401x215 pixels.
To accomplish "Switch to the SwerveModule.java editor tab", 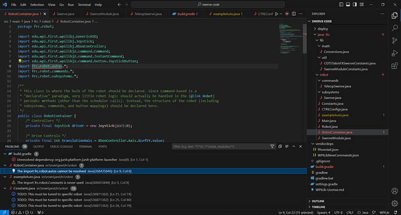I will (104, 14).
